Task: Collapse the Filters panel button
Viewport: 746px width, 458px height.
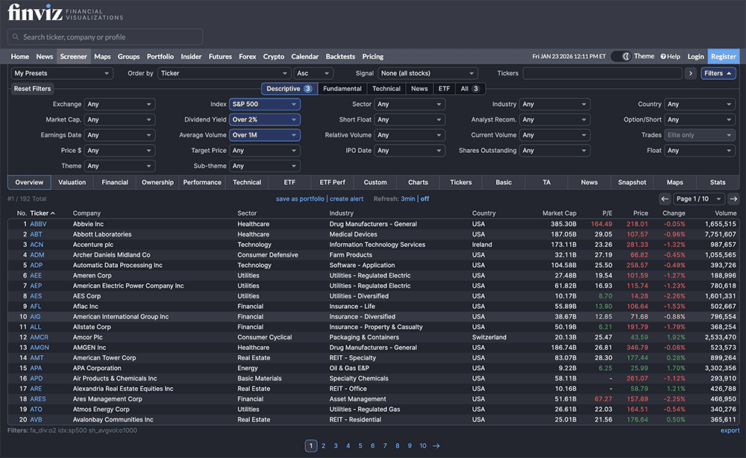Action: coord(718,73)
